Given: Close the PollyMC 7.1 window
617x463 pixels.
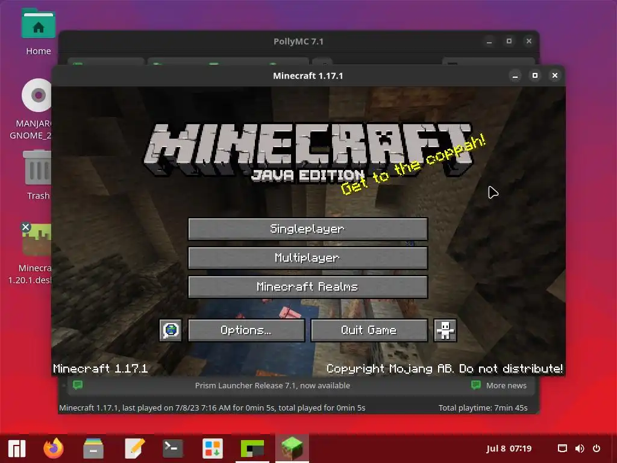Looking at the screenshot, I should (x=529, y=41).
